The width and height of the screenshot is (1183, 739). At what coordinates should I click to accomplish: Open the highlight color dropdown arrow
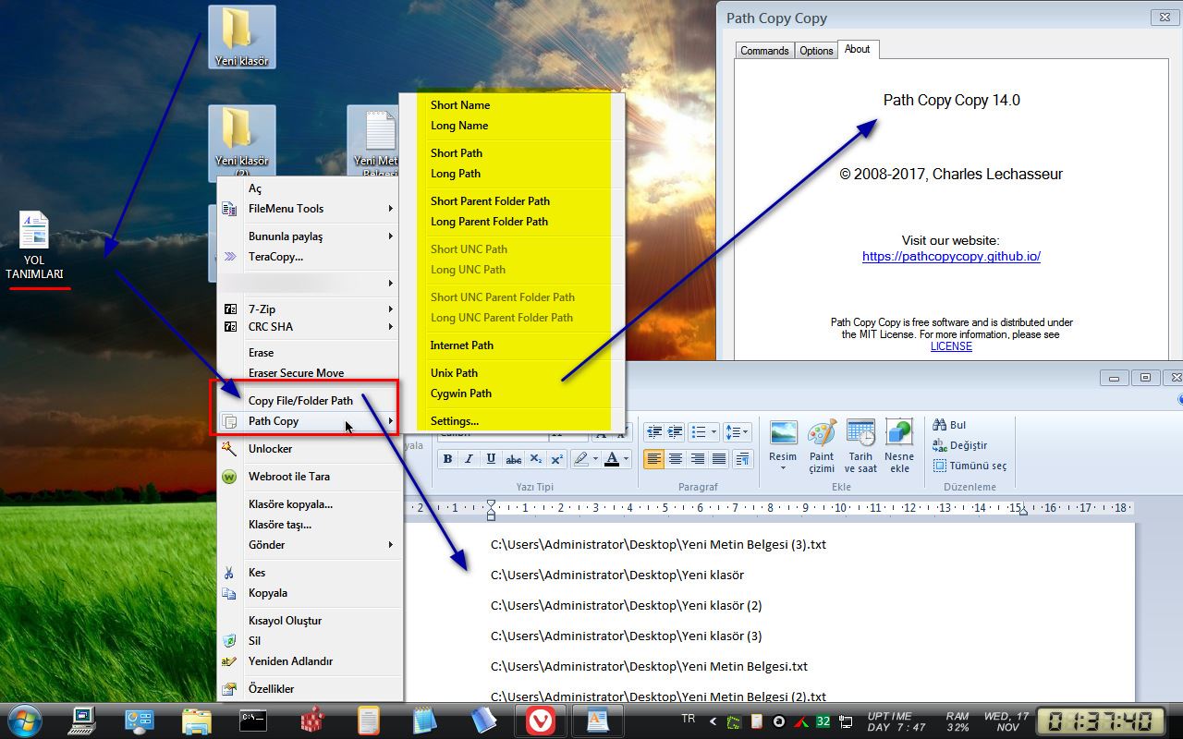[595, 459]
